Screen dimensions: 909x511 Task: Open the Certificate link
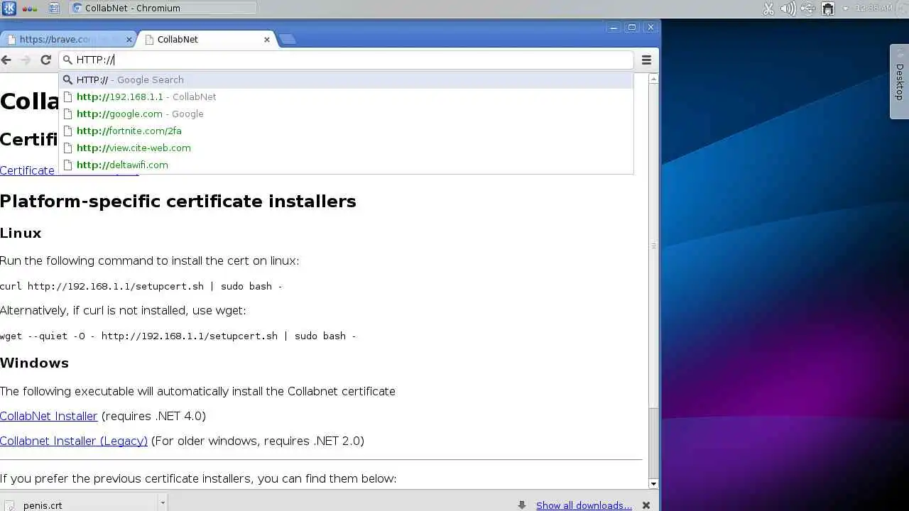pyautogui.click(x=27, y=170)
